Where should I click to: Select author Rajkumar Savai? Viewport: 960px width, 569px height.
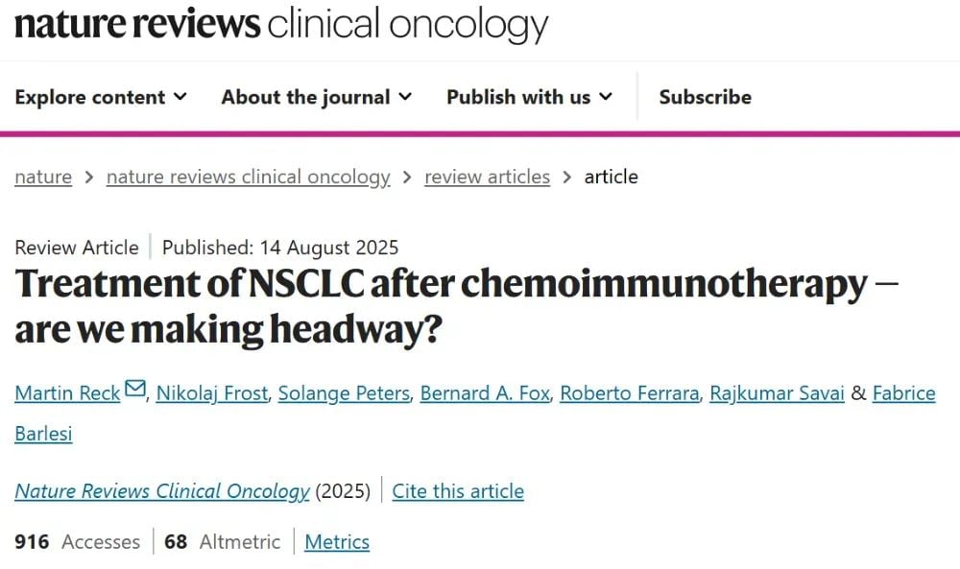click(777, 393)
